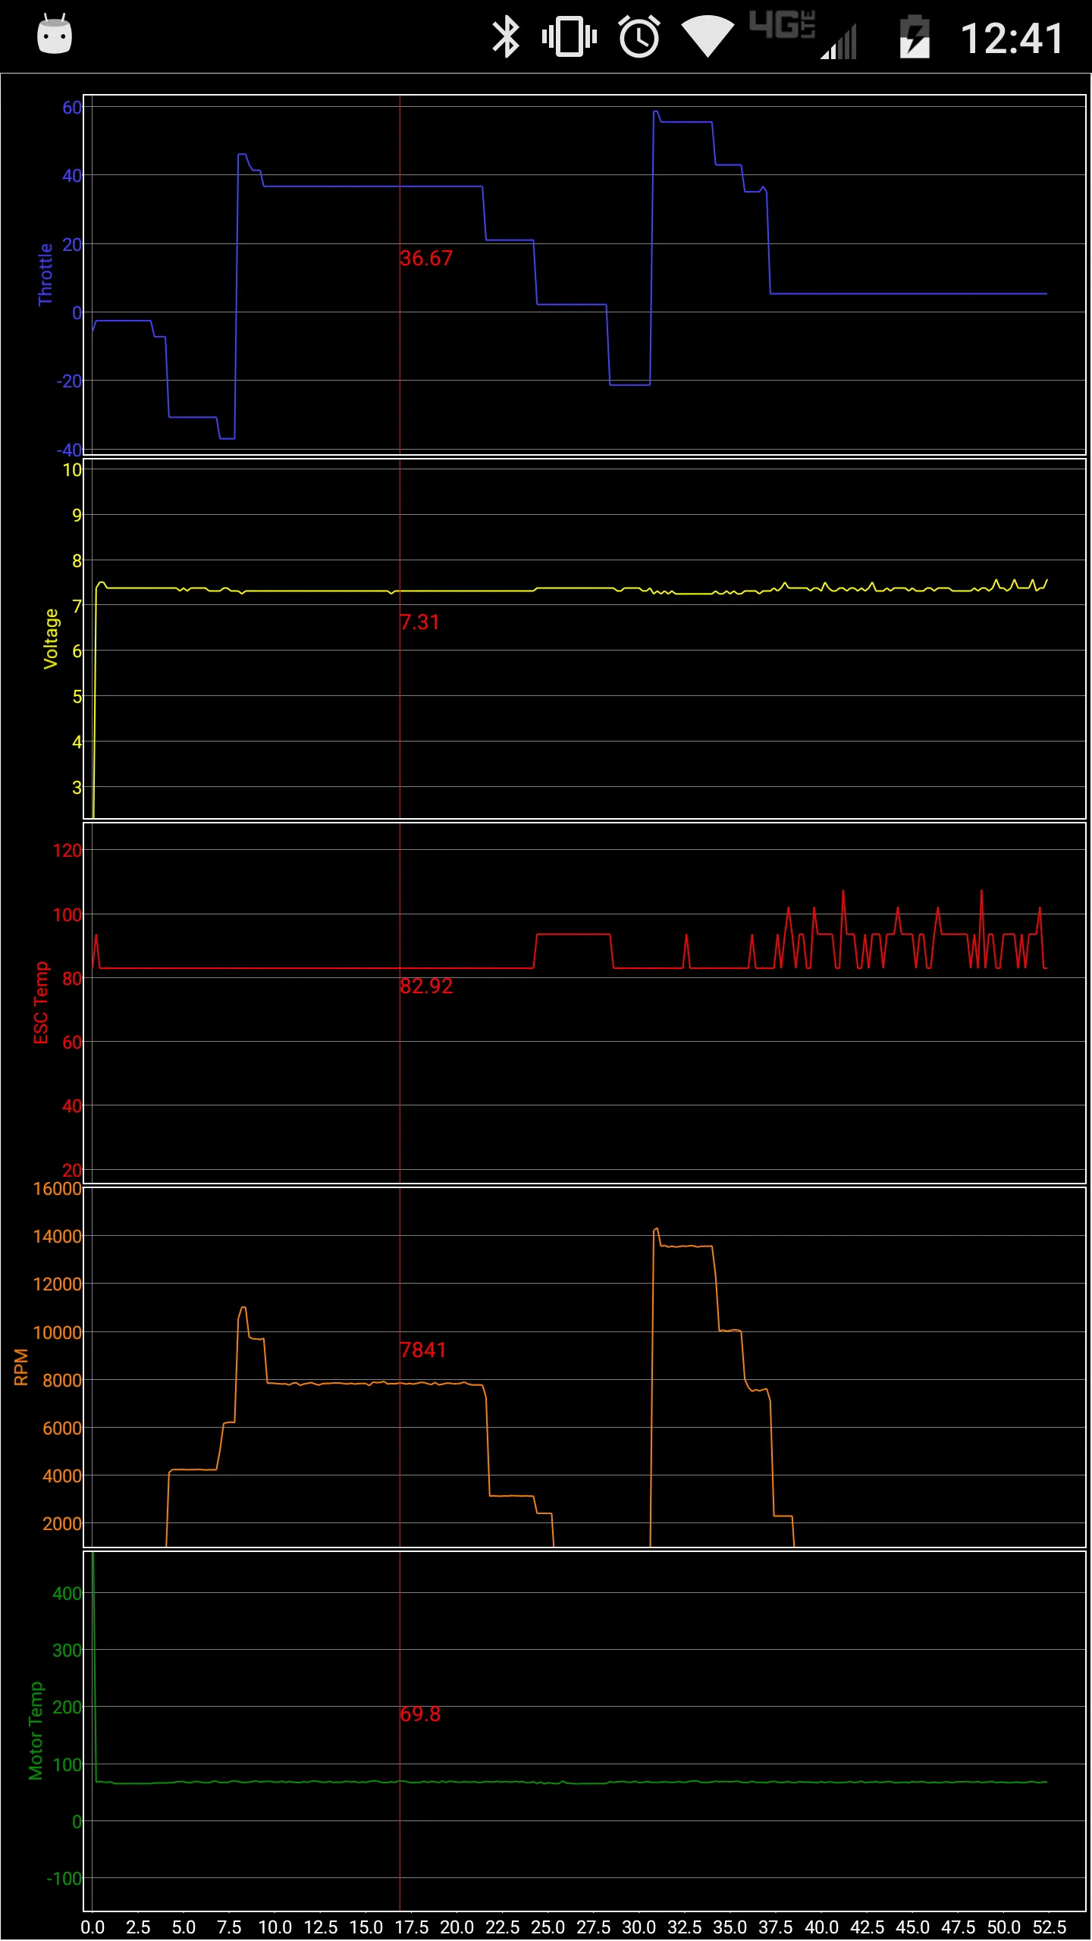The image size is (1092, 1941).
Task: Click the raised ESC temp plateau near 25 seconds
Action: pos(573,935)
